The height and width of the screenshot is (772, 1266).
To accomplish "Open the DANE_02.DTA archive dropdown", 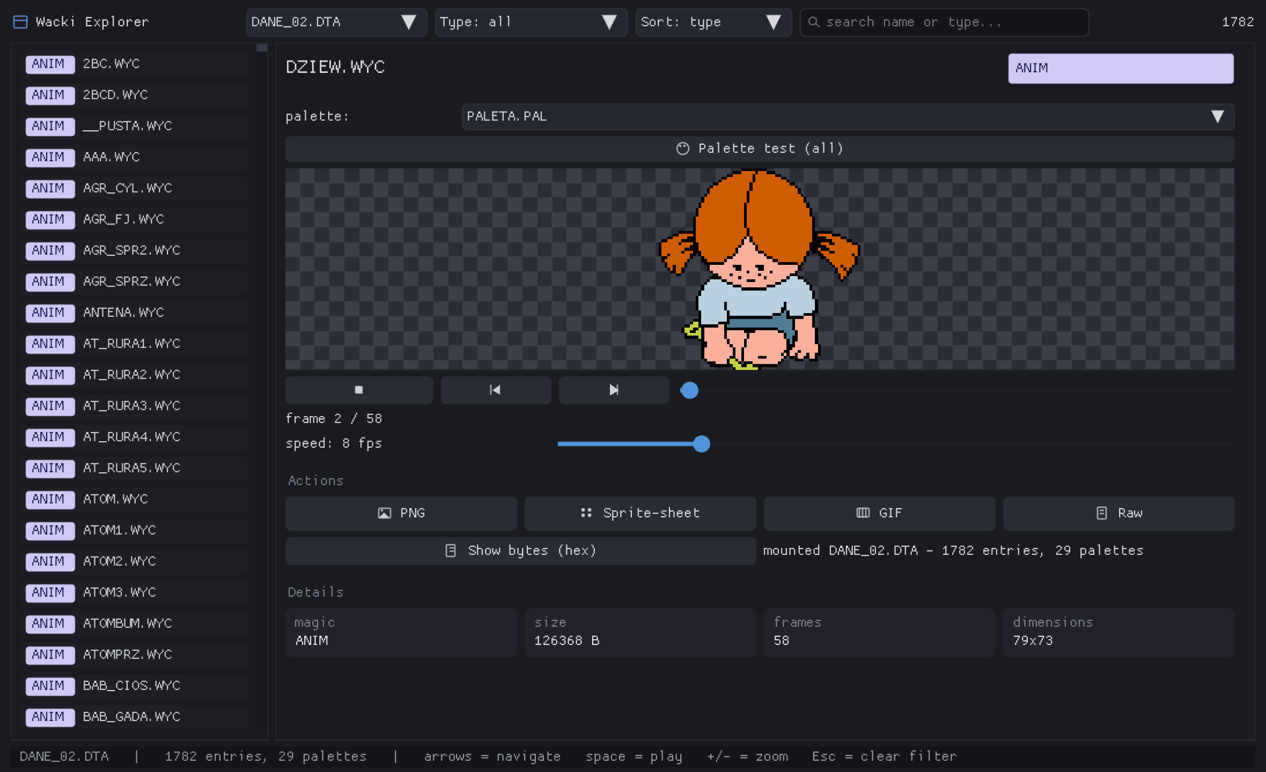I will [336, 22].
